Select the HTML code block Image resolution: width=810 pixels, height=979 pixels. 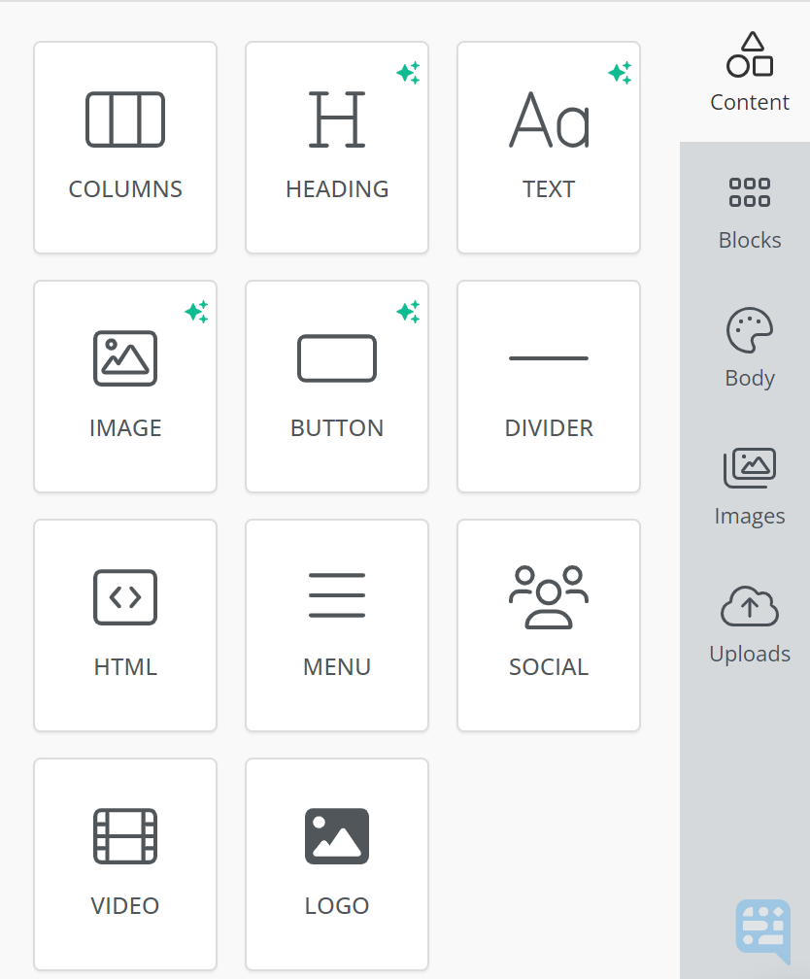124,625
